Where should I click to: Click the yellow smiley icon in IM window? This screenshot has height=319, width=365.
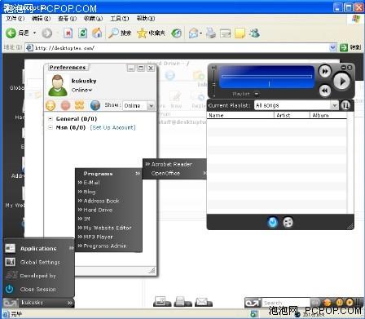coord(51,105)
